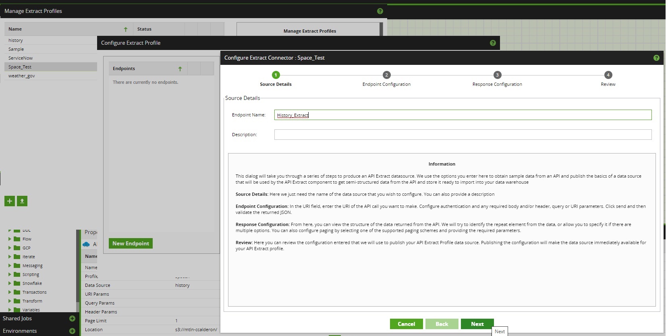Jump to step 3 Response Configuration
The width and height of the screenshot is (668, 336).
(x=497, y=75)
